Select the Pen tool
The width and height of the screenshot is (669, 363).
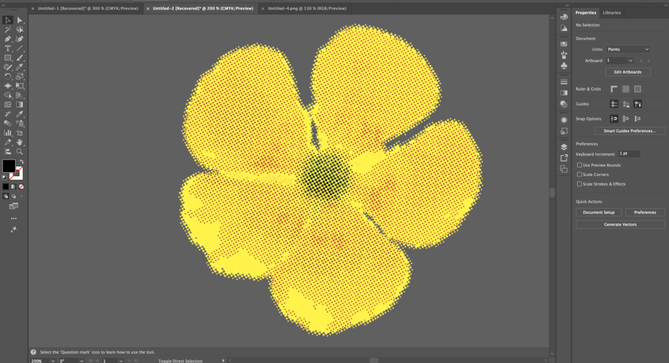(8, 39)
